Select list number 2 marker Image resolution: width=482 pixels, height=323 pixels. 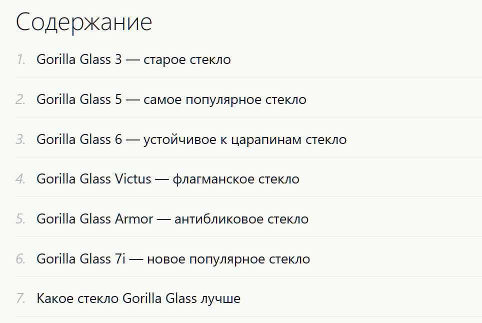coord(20,99)
